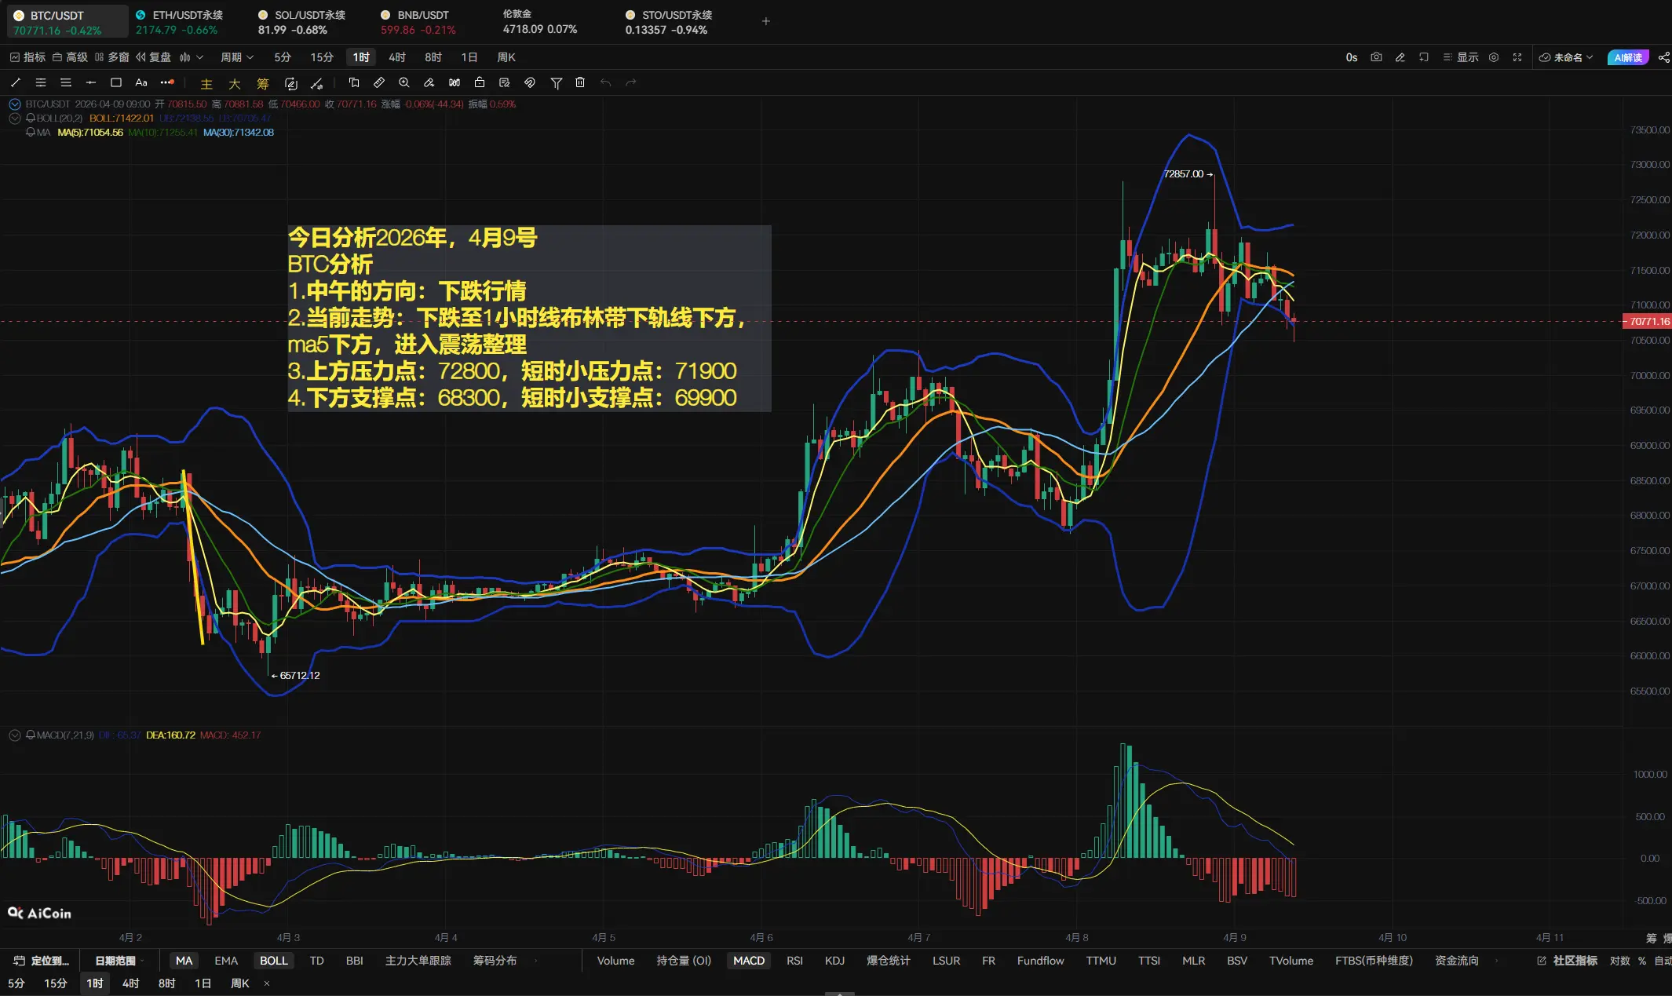
Task: Select the KDJ sub-indicator button
Action: pyautogui.click(x=834, y=961)
